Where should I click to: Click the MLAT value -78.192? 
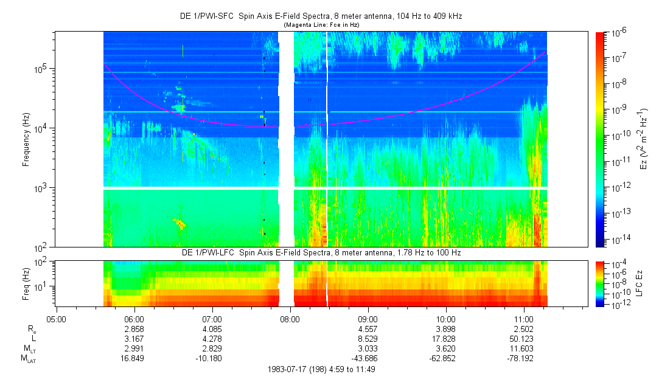(x=520, y=358)
